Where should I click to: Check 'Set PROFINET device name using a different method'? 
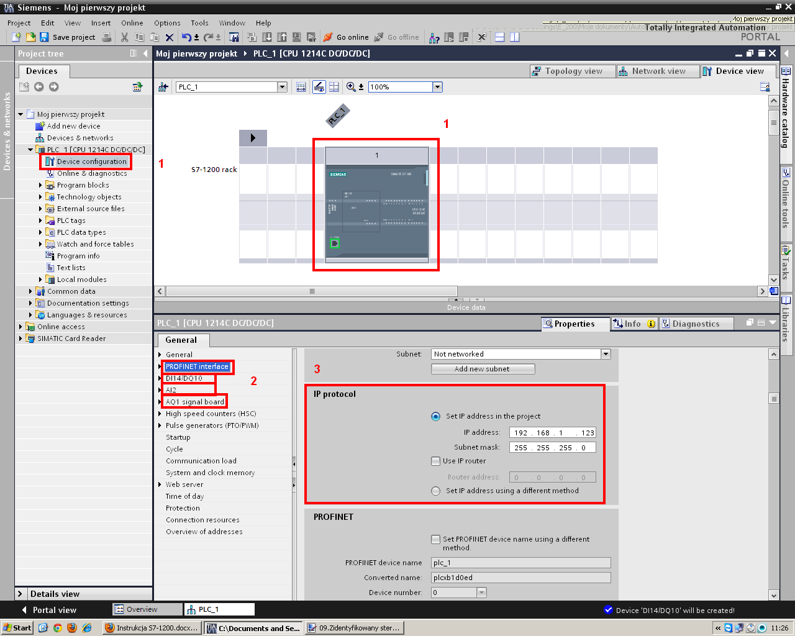pos(435,539)
